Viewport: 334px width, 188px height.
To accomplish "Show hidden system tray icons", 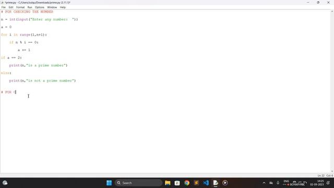I will (x=264, y=183).
